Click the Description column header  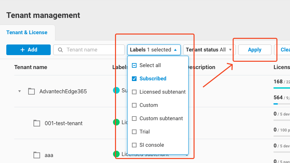201,67
